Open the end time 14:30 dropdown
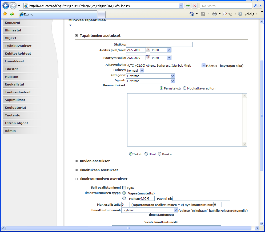 pos(169,58)
